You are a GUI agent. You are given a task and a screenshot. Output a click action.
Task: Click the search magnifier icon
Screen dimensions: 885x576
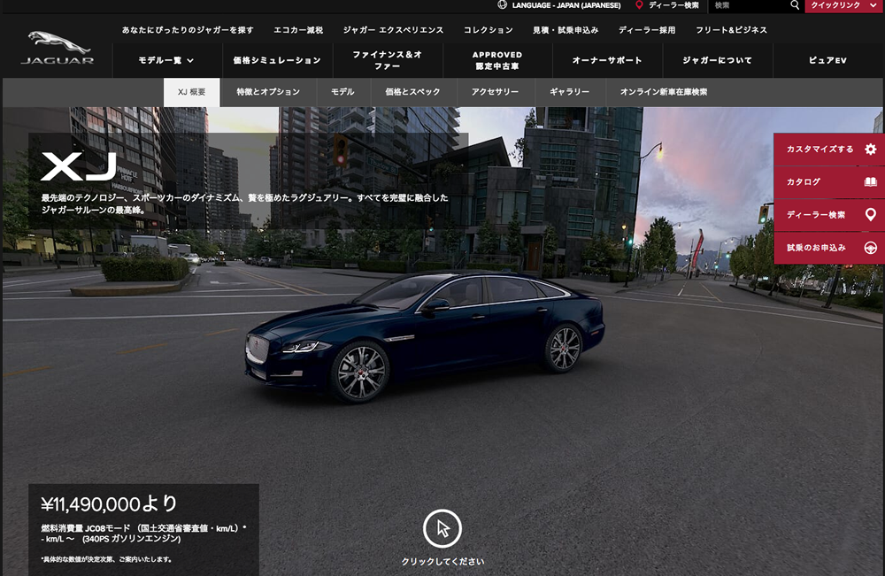click(x=795, y=5)
